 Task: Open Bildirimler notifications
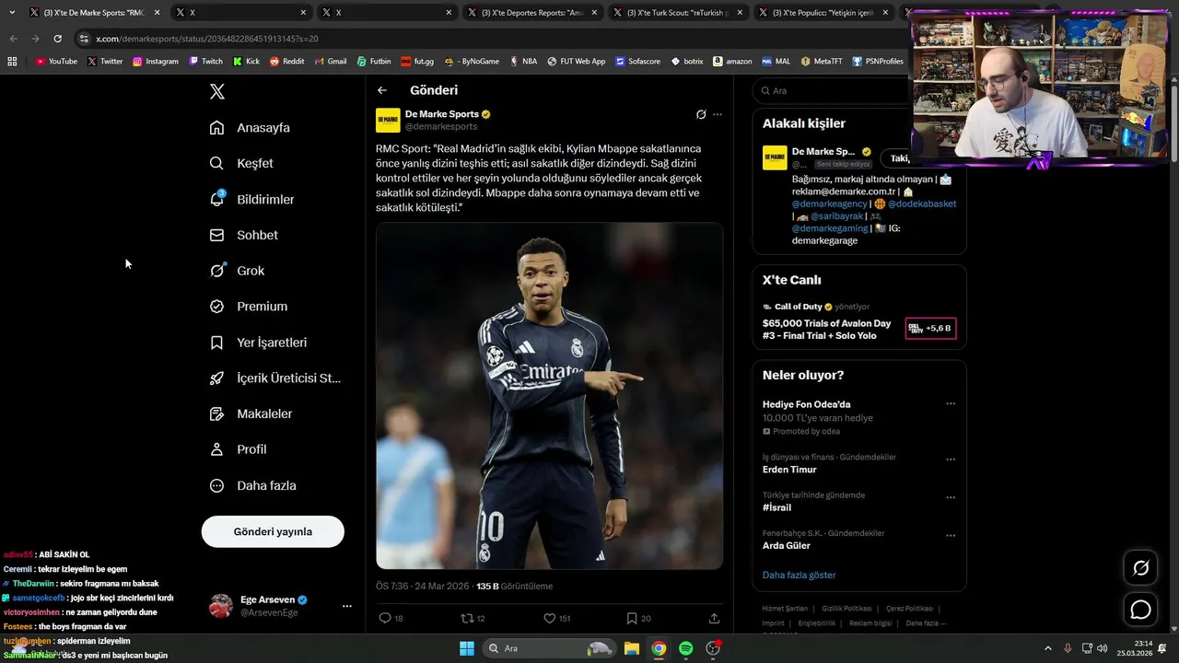pyautogui.click(x=251, y=199)
